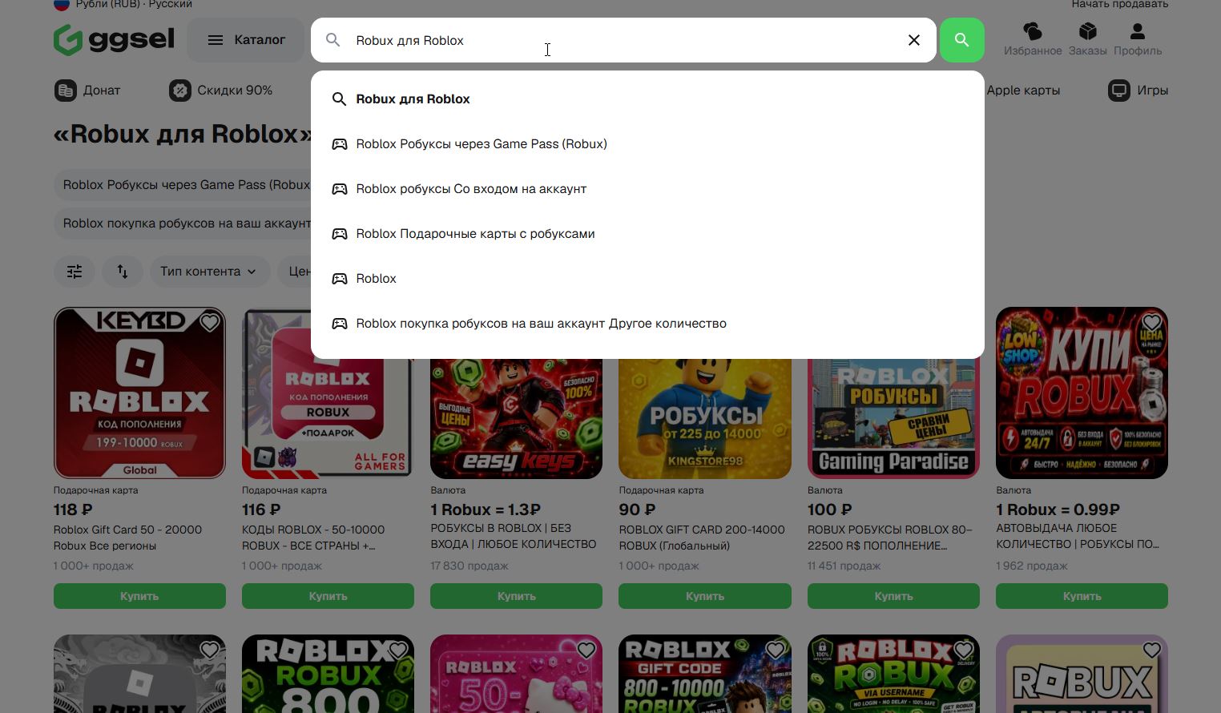Open the Игры category
Viewport: 1221px width, 713px height.
pos(1138,91)
